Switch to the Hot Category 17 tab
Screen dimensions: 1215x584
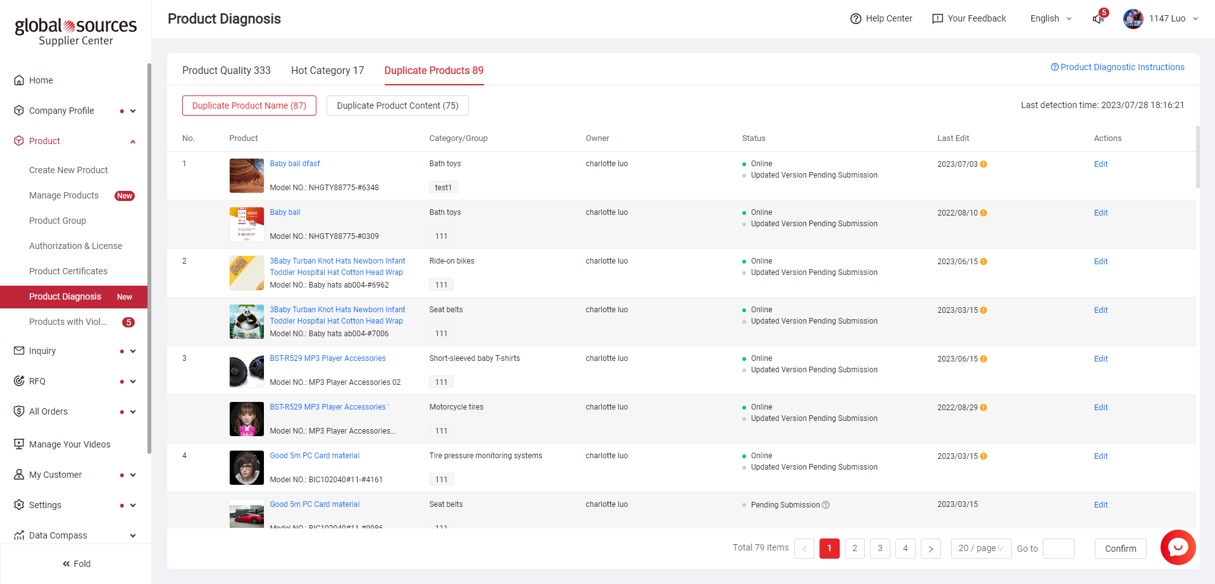pyautogui.click(x=327, y=71)
